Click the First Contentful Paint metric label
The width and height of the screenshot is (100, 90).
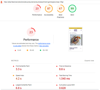click(22, 66)
